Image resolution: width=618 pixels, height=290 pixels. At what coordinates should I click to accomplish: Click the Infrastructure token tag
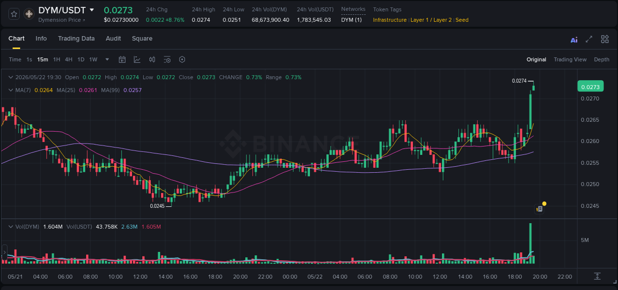click(x=390, y=20)
